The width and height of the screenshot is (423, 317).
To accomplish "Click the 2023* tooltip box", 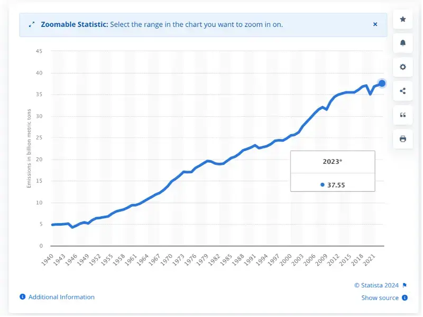I will [334, 172].
